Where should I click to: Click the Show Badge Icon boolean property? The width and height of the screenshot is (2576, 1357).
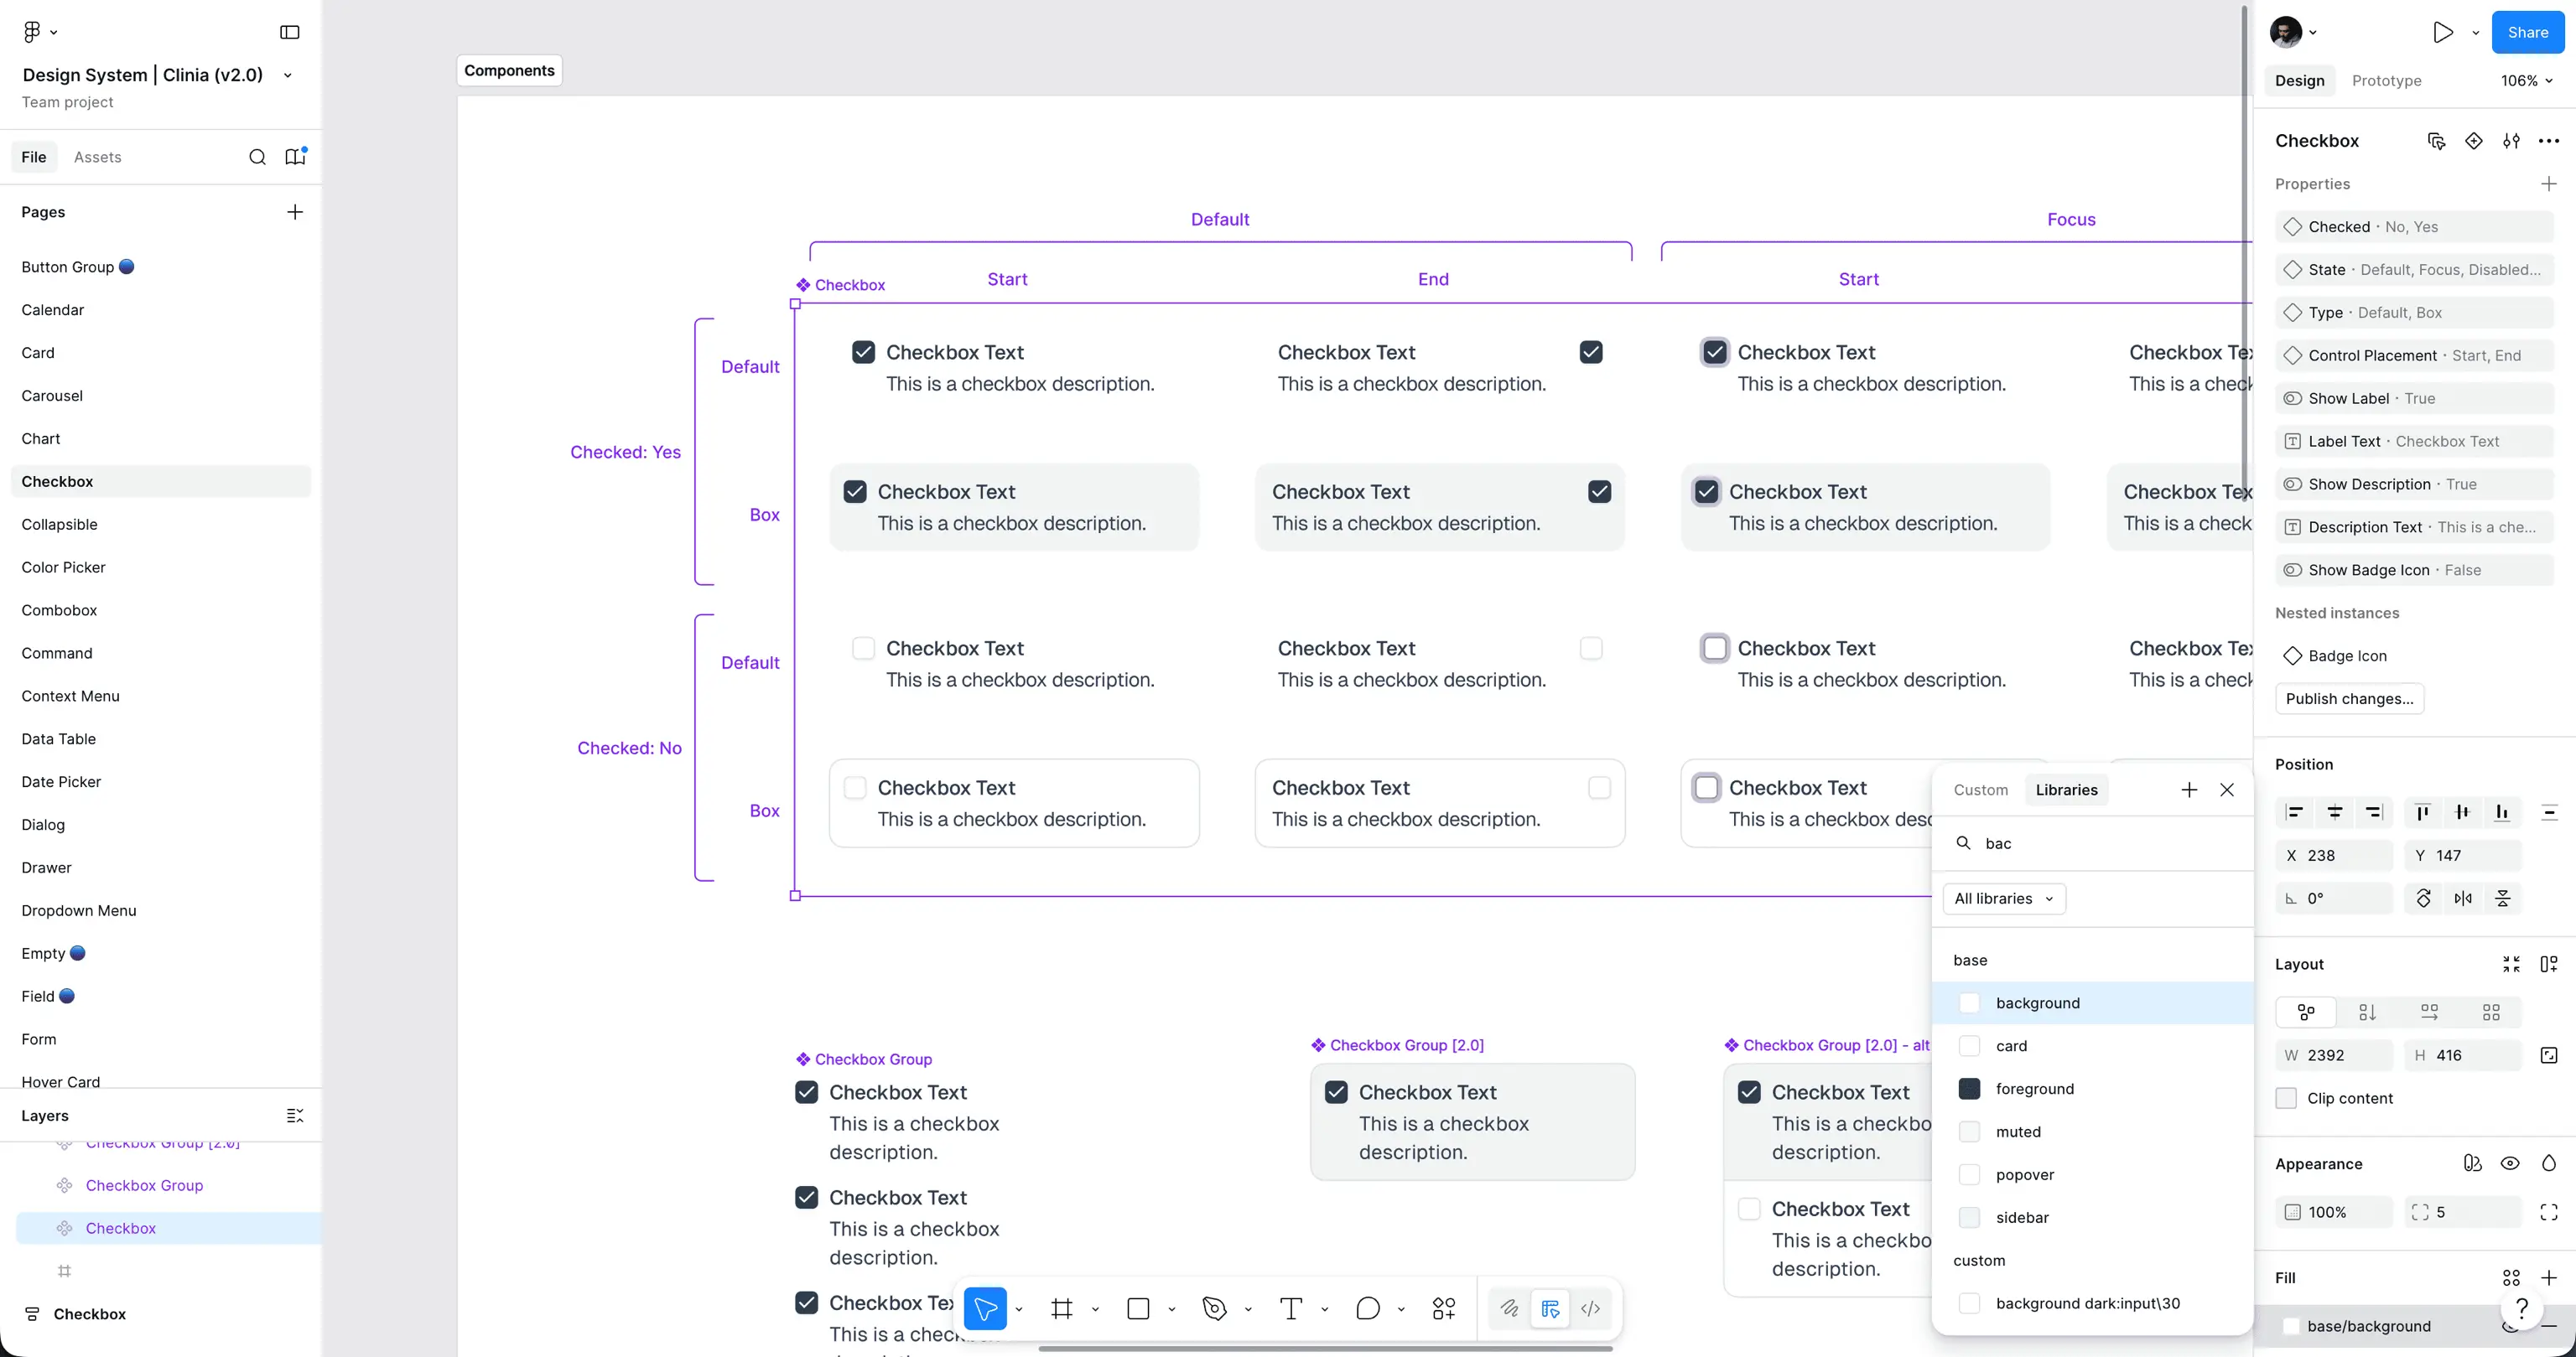point(2414,571)
